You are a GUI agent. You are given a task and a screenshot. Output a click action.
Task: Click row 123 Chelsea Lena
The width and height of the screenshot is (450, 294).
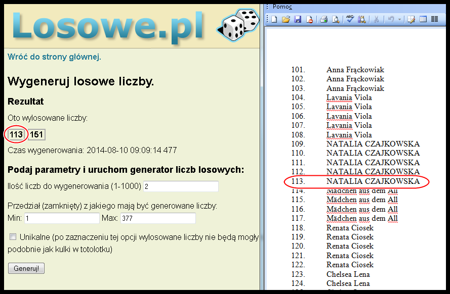[x=331, y=274]
